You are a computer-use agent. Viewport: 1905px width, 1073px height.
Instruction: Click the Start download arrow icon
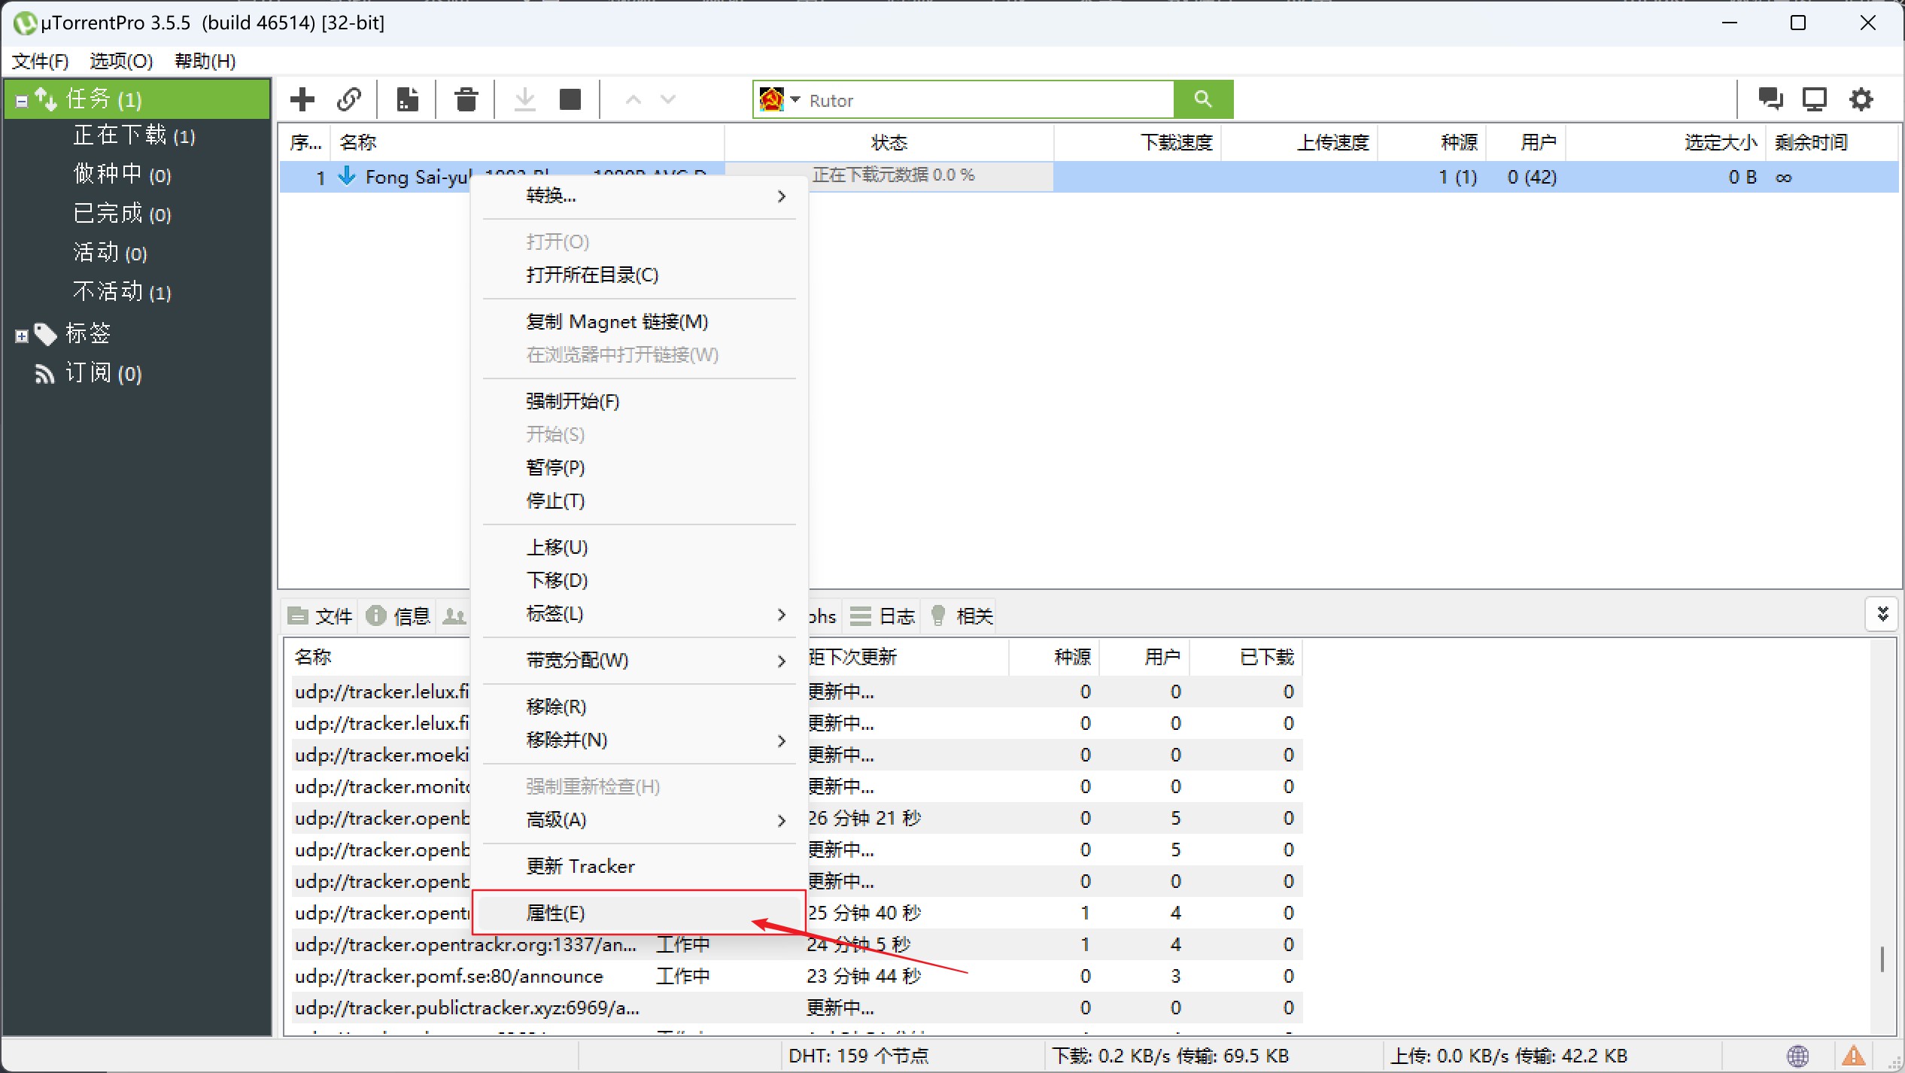(x=525, y=99)
